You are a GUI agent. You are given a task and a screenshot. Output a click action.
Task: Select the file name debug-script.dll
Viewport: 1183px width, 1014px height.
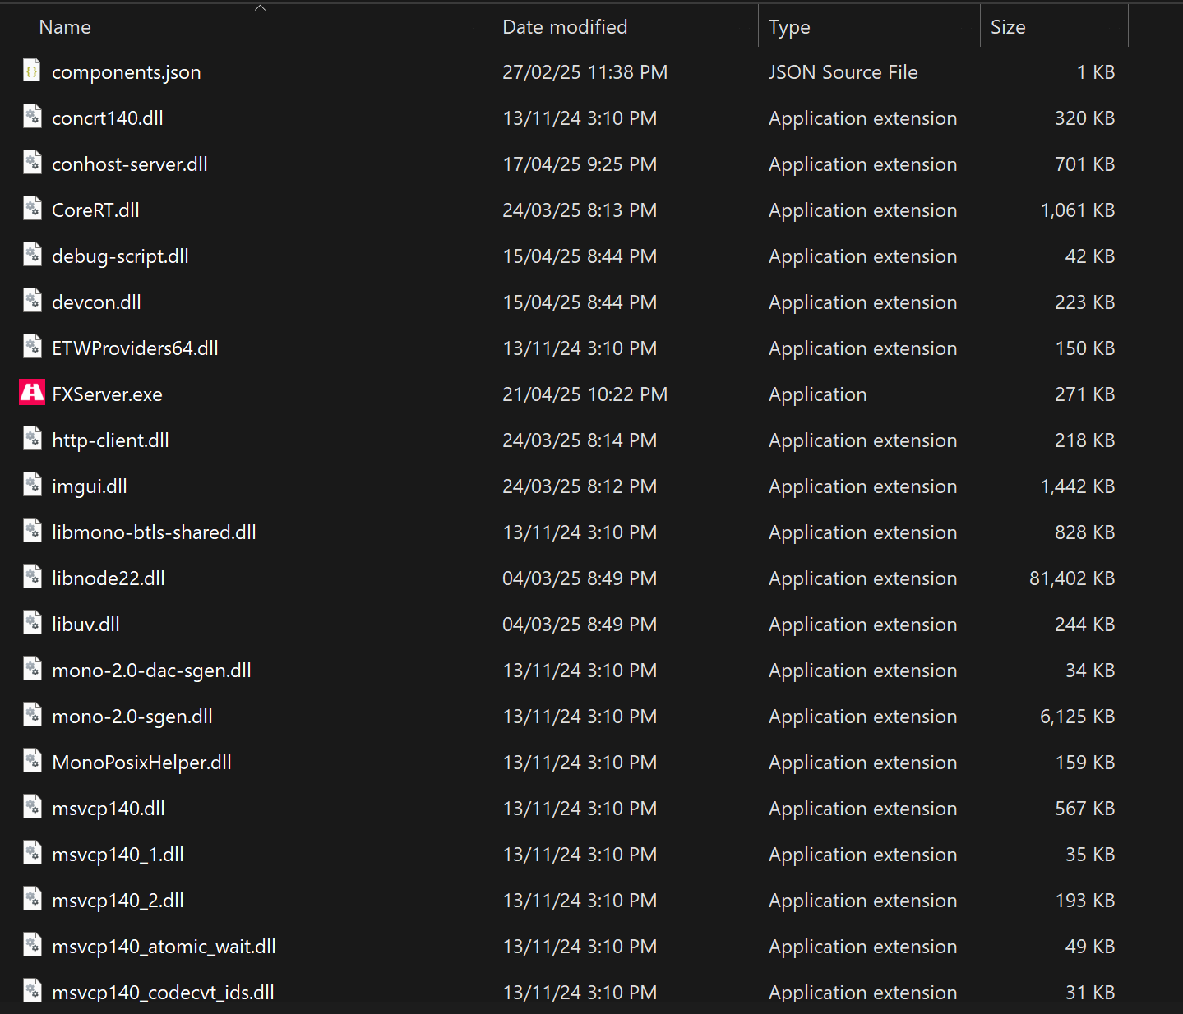(x=120, y=256)
